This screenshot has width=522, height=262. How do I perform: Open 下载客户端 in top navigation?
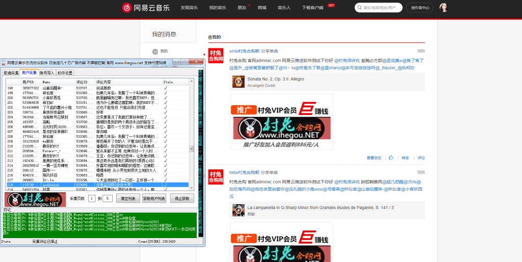tap(312, 8)
